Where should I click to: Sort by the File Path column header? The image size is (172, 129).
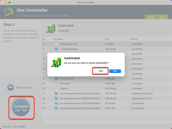pos(134,39)
